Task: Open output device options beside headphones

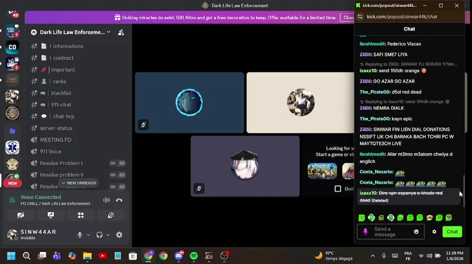Action: 108,235
